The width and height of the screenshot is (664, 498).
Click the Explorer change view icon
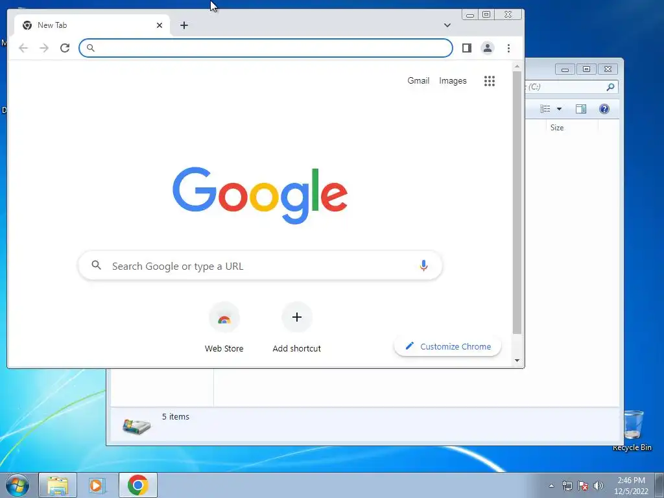tap(545, 109)
